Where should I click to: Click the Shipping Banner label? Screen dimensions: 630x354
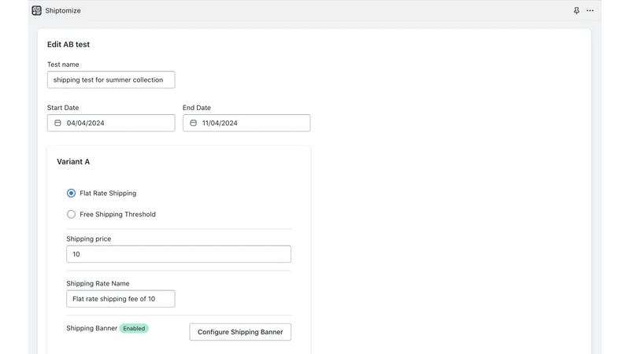91,328
